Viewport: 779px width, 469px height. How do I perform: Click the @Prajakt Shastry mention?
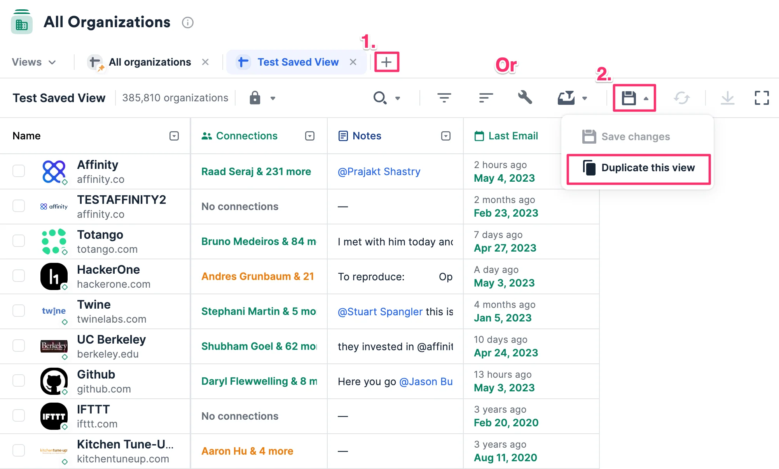(379, 172)
